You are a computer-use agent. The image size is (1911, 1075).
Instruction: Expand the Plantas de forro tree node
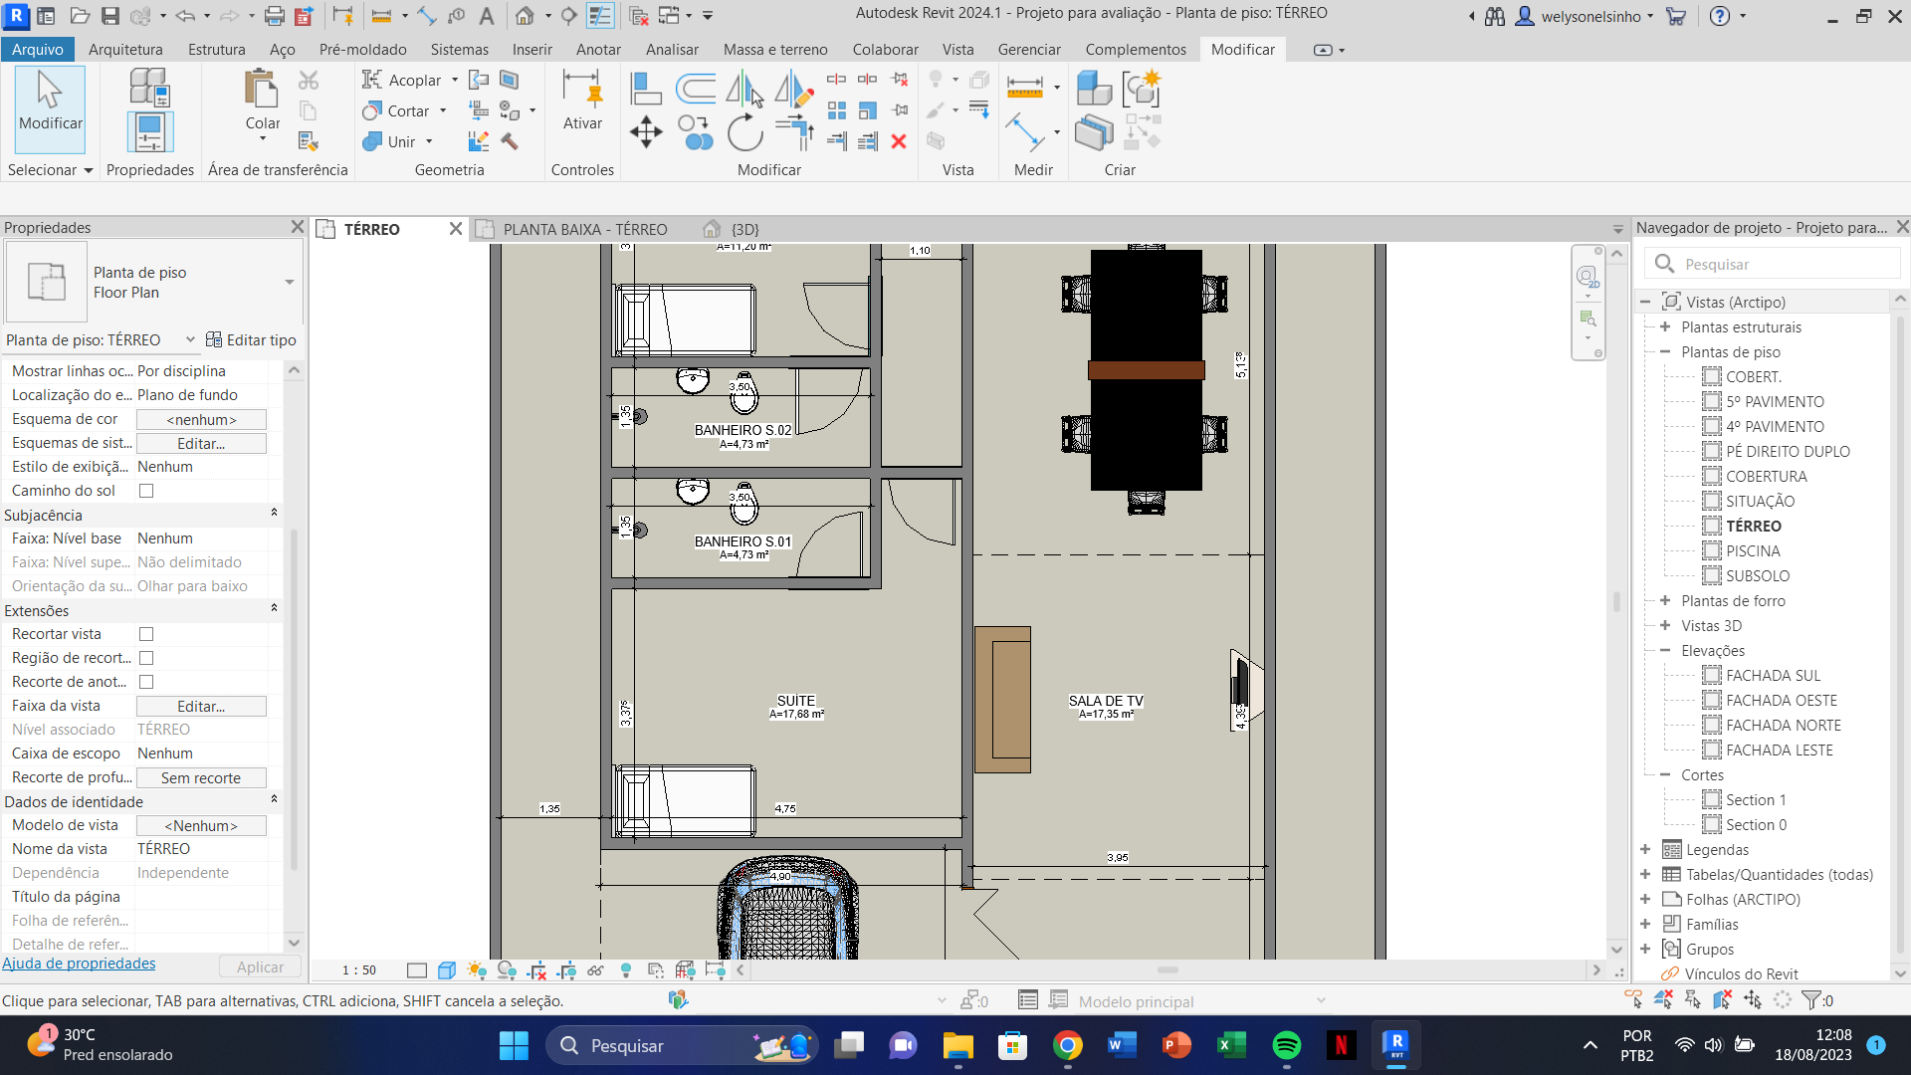pos(1665,600)
